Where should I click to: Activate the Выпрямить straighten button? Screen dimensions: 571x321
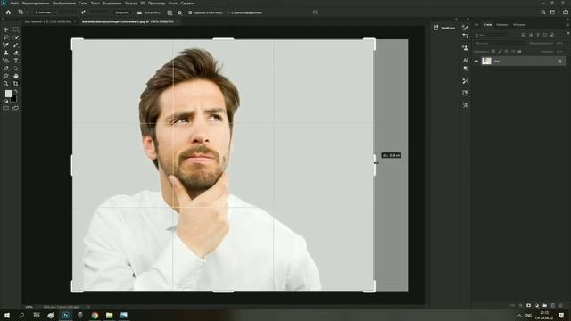148,12
